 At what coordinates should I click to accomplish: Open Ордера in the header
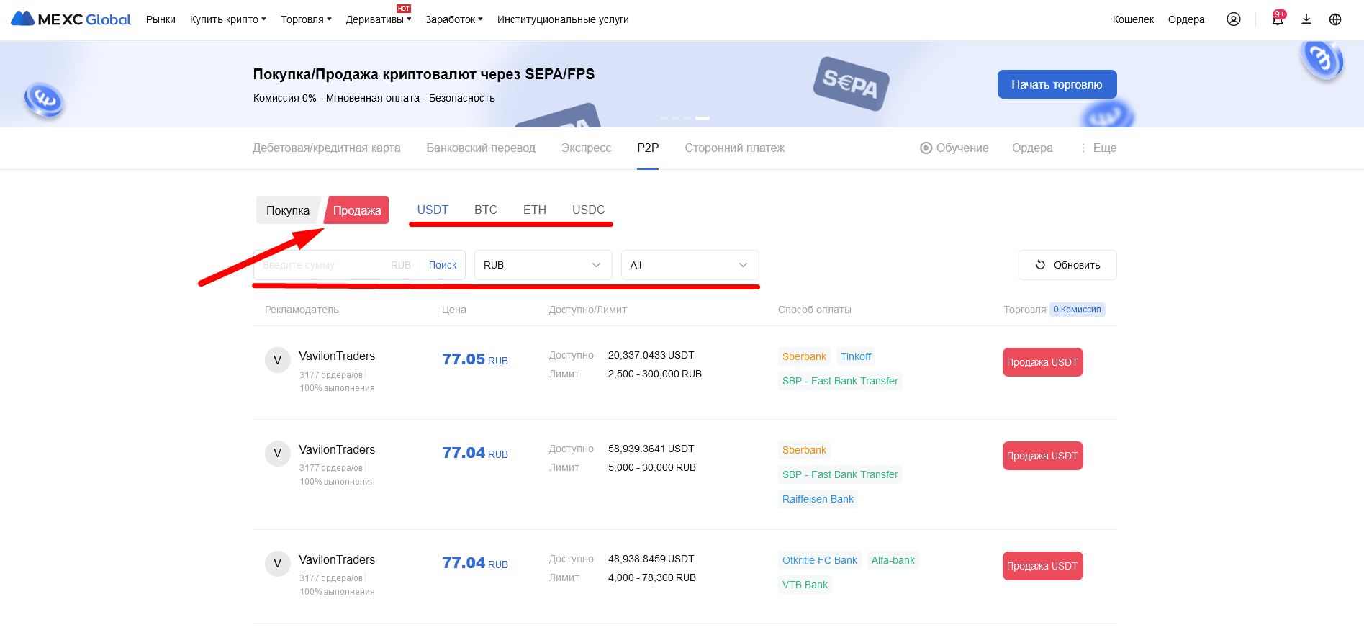coord(1186,19)
